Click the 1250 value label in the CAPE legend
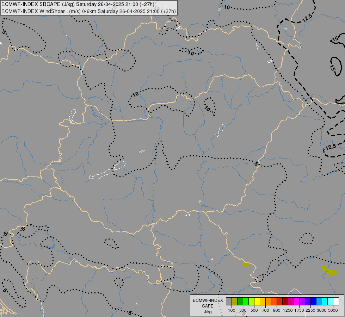 coord(288,310)
